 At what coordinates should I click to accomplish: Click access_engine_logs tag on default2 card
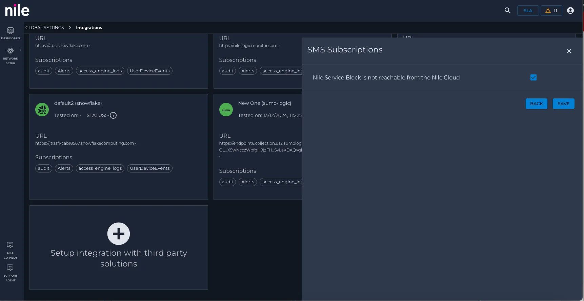coord(100,168)
